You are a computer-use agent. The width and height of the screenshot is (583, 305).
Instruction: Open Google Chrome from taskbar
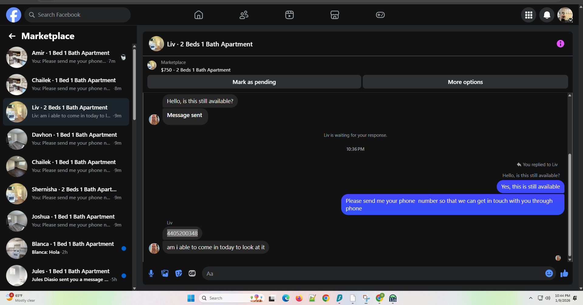pyautogui.click(x=326, y=298)
